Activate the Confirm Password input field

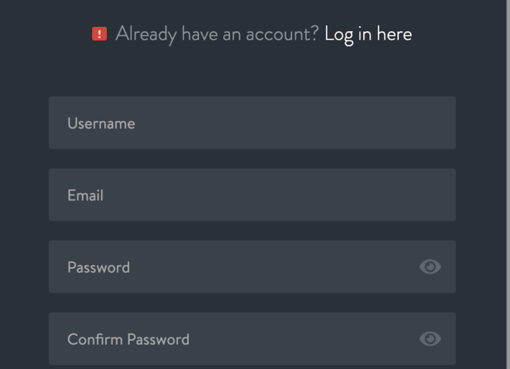pos(252,339)
